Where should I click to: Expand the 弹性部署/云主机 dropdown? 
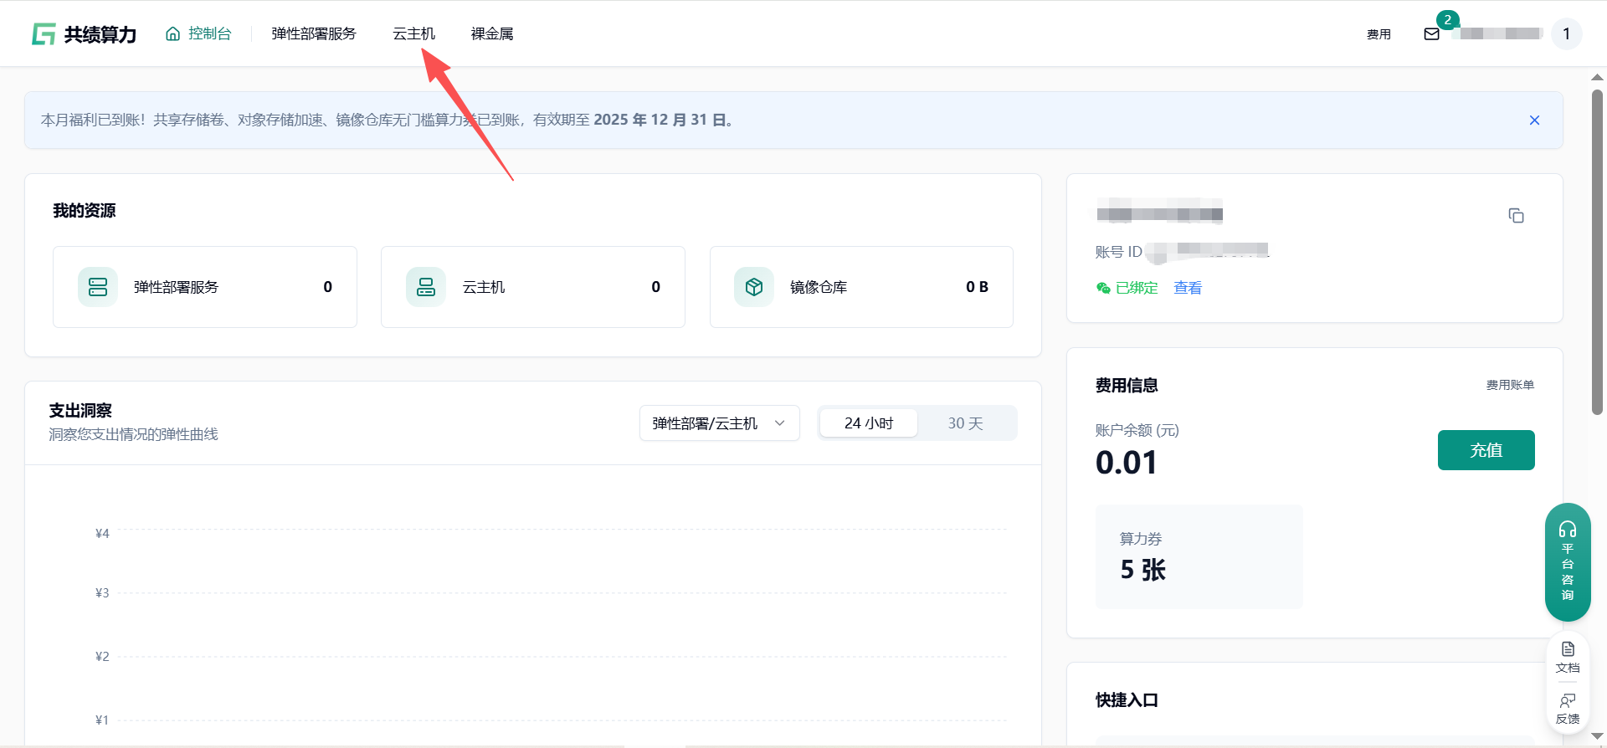[719, 423]
